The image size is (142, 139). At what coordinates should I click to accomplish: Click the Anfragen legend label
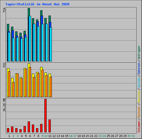pos(139,53)
